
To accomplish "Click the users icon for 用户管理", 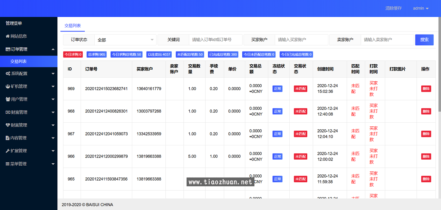I will coord(8,99).
